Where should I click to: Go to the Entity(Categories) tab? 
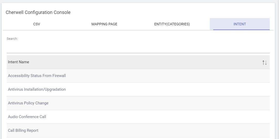pos(172,24)
